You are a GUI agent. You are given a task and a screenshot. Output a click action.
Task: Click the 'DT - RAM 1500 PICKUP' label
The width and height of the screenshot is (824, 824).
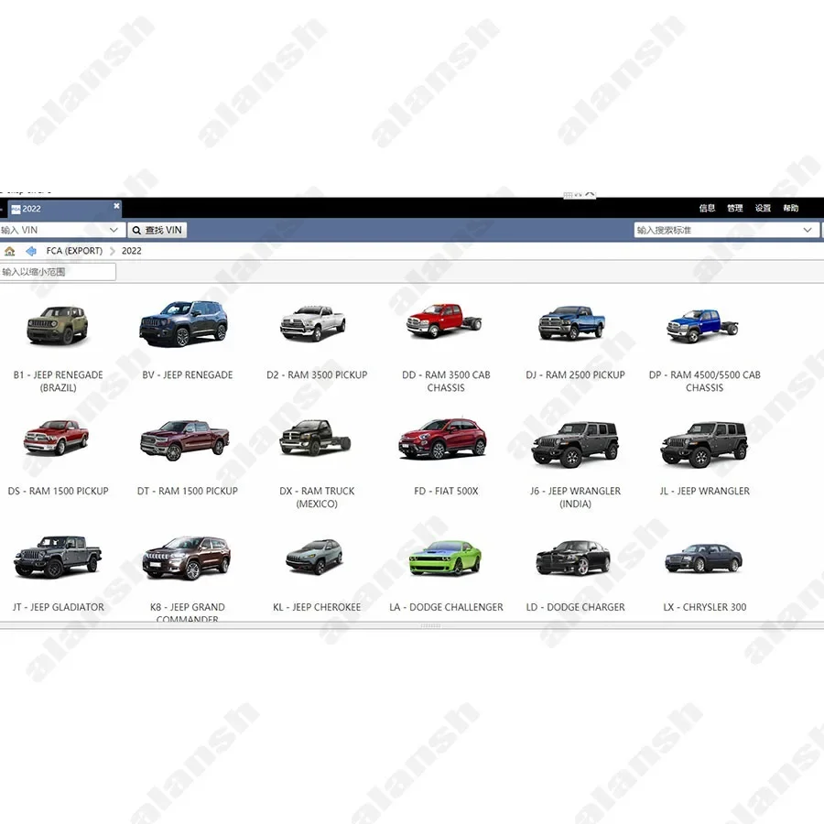tap(187, 491)
